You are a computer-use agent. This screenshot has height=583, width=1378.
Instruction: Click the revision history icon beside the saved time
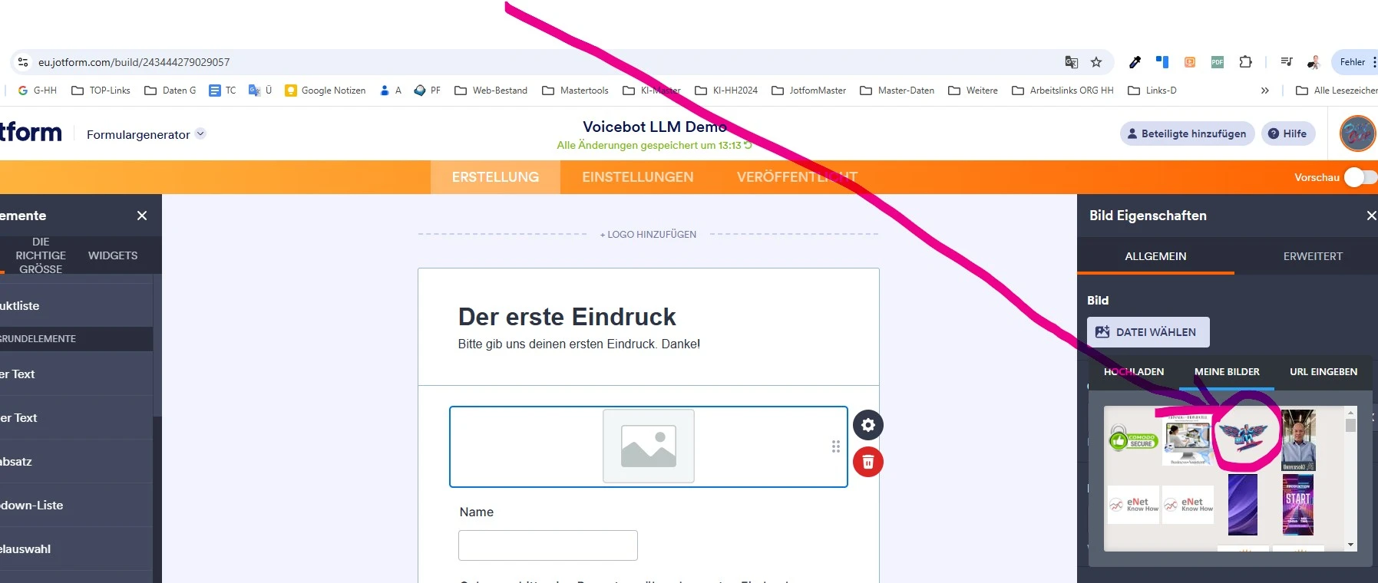[x=748, y=145]
